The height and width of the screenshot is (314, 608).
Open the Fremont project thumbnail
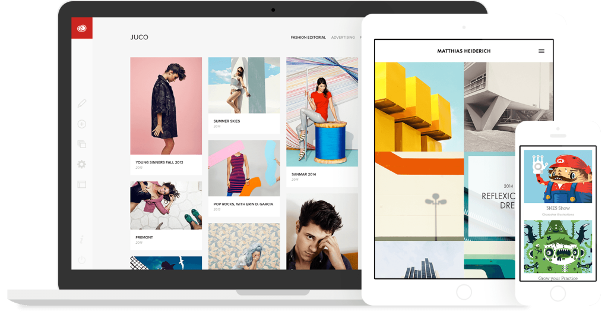coord(166,206)
